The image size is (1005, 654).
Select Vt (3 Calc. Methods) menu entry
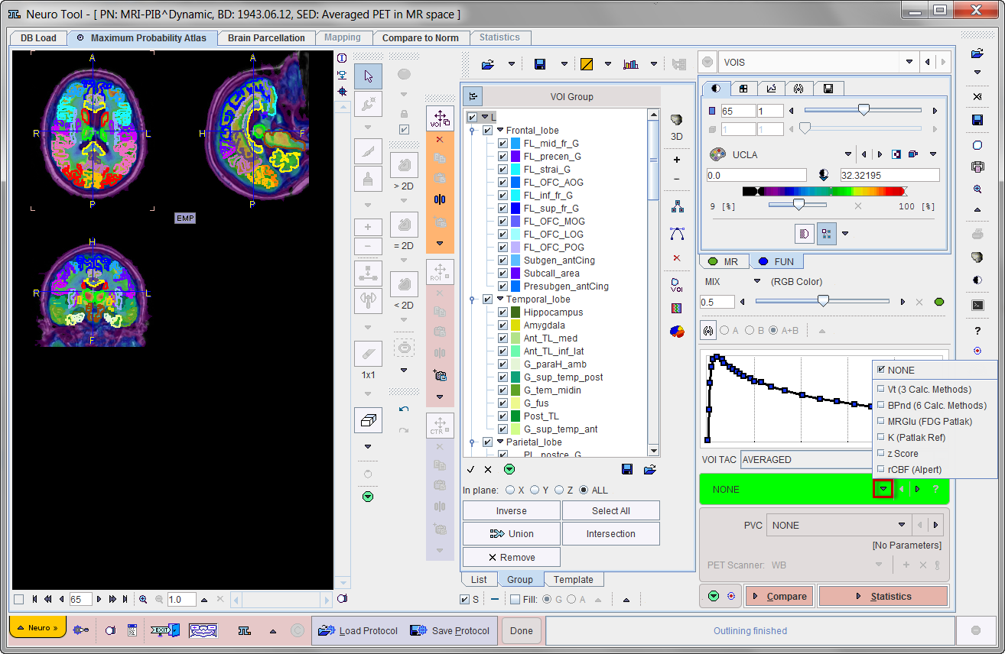[929, 390]
